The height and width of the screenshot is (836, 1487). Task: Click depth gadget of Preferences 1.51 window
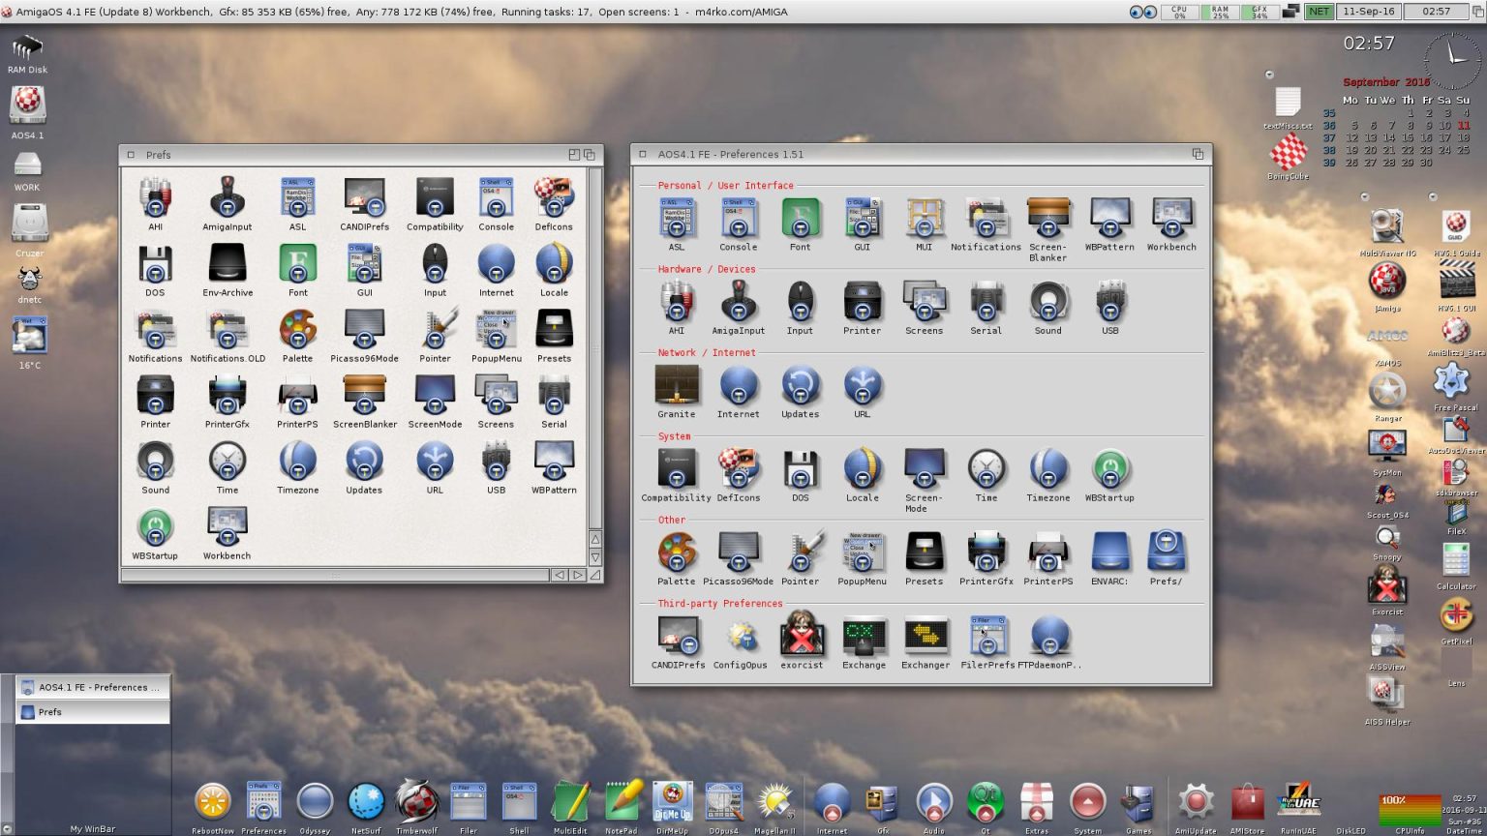pos(1198,154)
